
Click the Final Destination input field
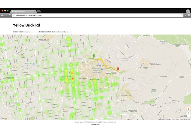tap(59, 32)
